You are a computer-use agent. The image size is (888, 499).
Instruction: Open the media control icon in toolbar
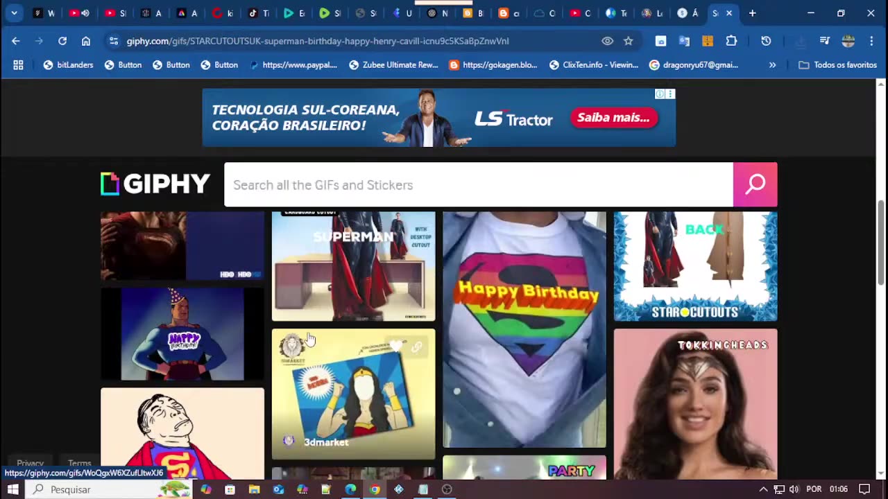pos(824,41)
